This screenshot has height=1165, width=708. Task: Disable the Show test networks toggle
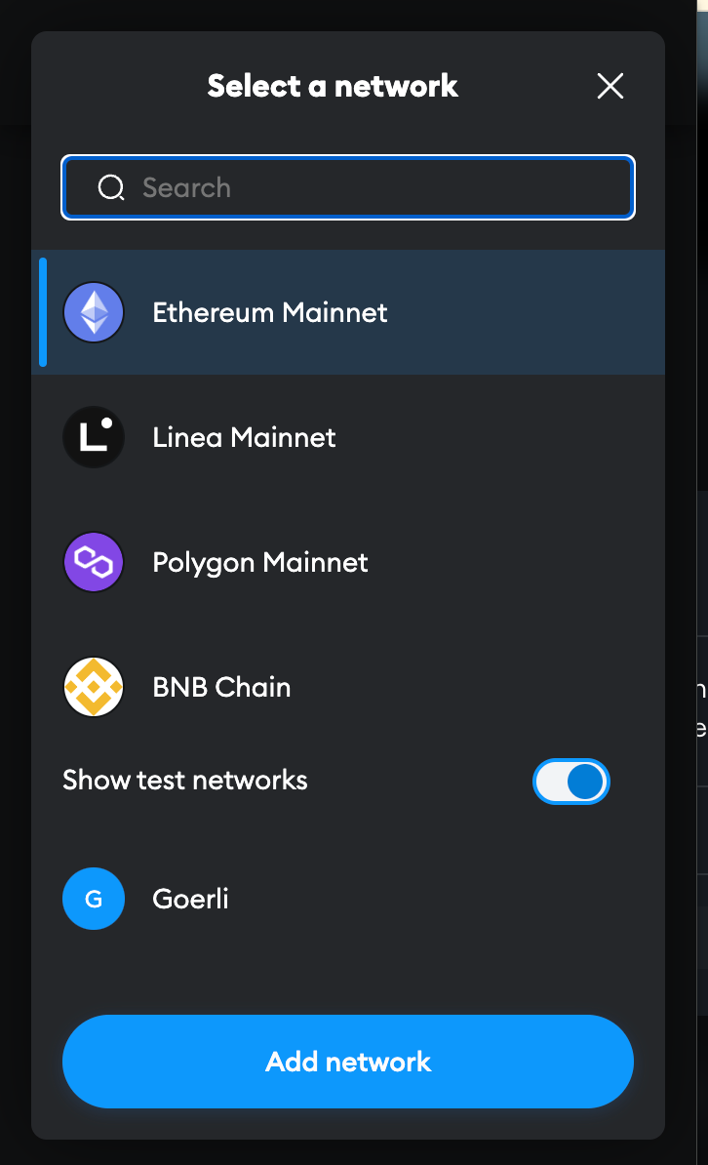point(570,781)
